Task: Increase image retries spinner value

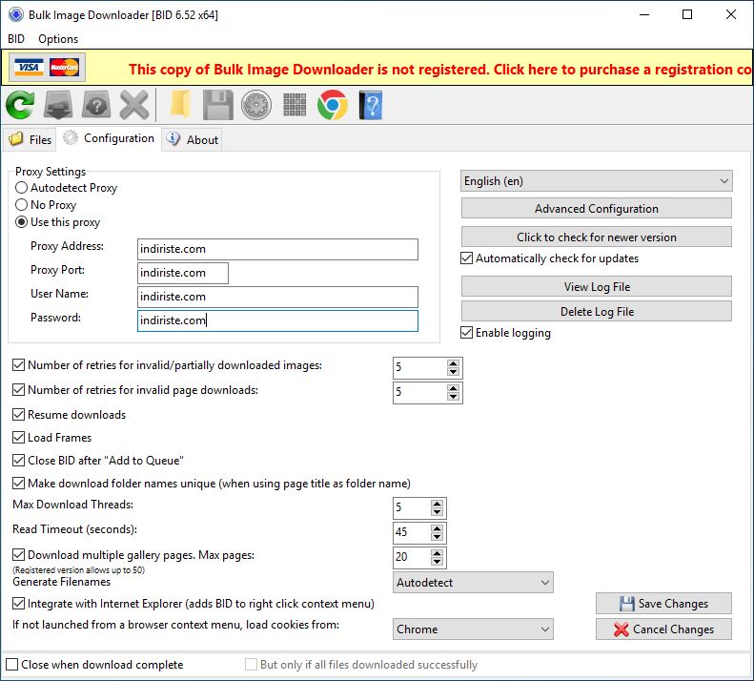Action: (453, 363)
